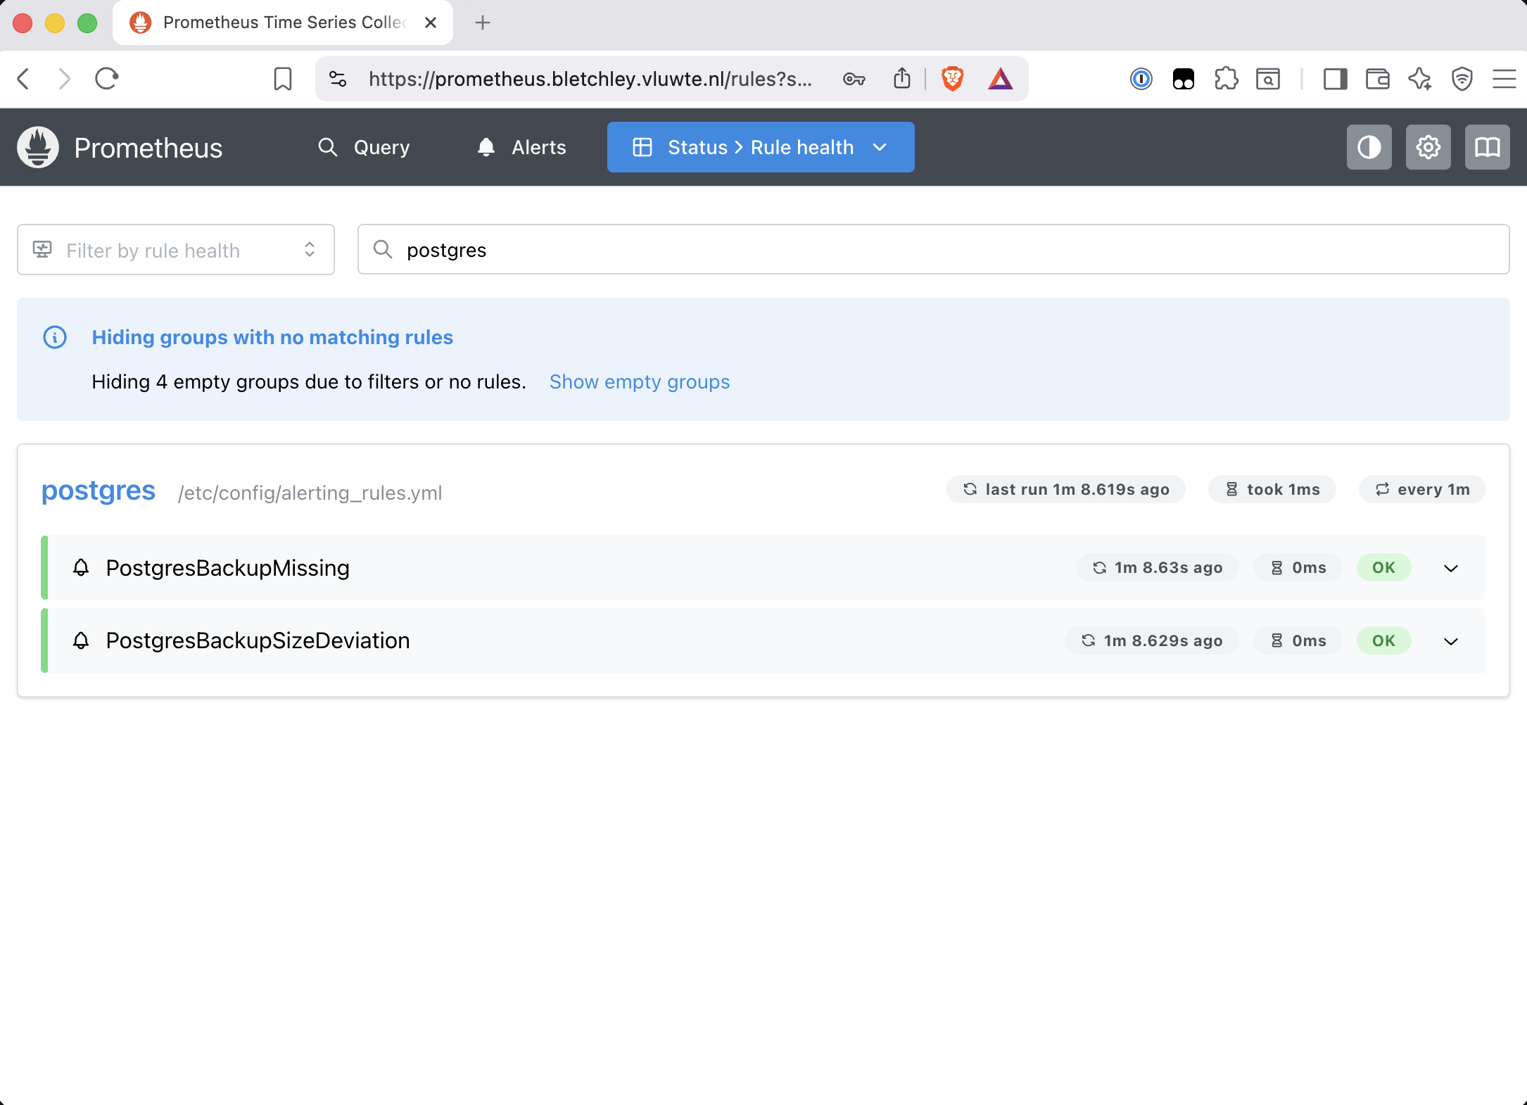Viewport: 1527px width, 1105px height.
Task: Click the 'Hiding groups with no matching rules' heading
Action: point(272,337)
